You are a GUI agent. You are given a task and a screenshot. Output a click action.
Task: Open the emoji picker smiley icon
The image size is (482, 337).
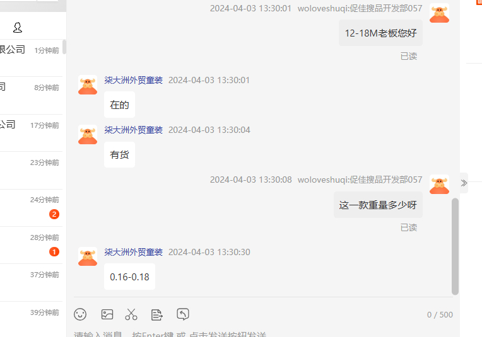pos(80,314)
